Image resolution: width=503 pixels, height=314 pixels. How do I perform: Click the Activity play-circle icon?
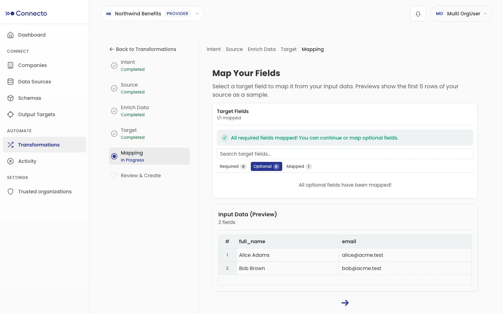(10, 161)
